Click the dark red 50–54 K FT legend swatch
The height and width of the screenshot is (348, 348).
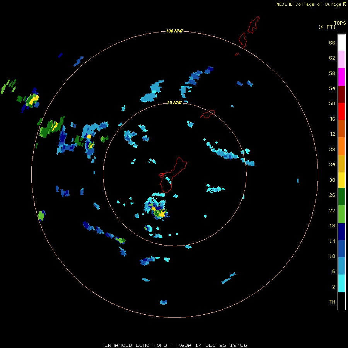341,94
